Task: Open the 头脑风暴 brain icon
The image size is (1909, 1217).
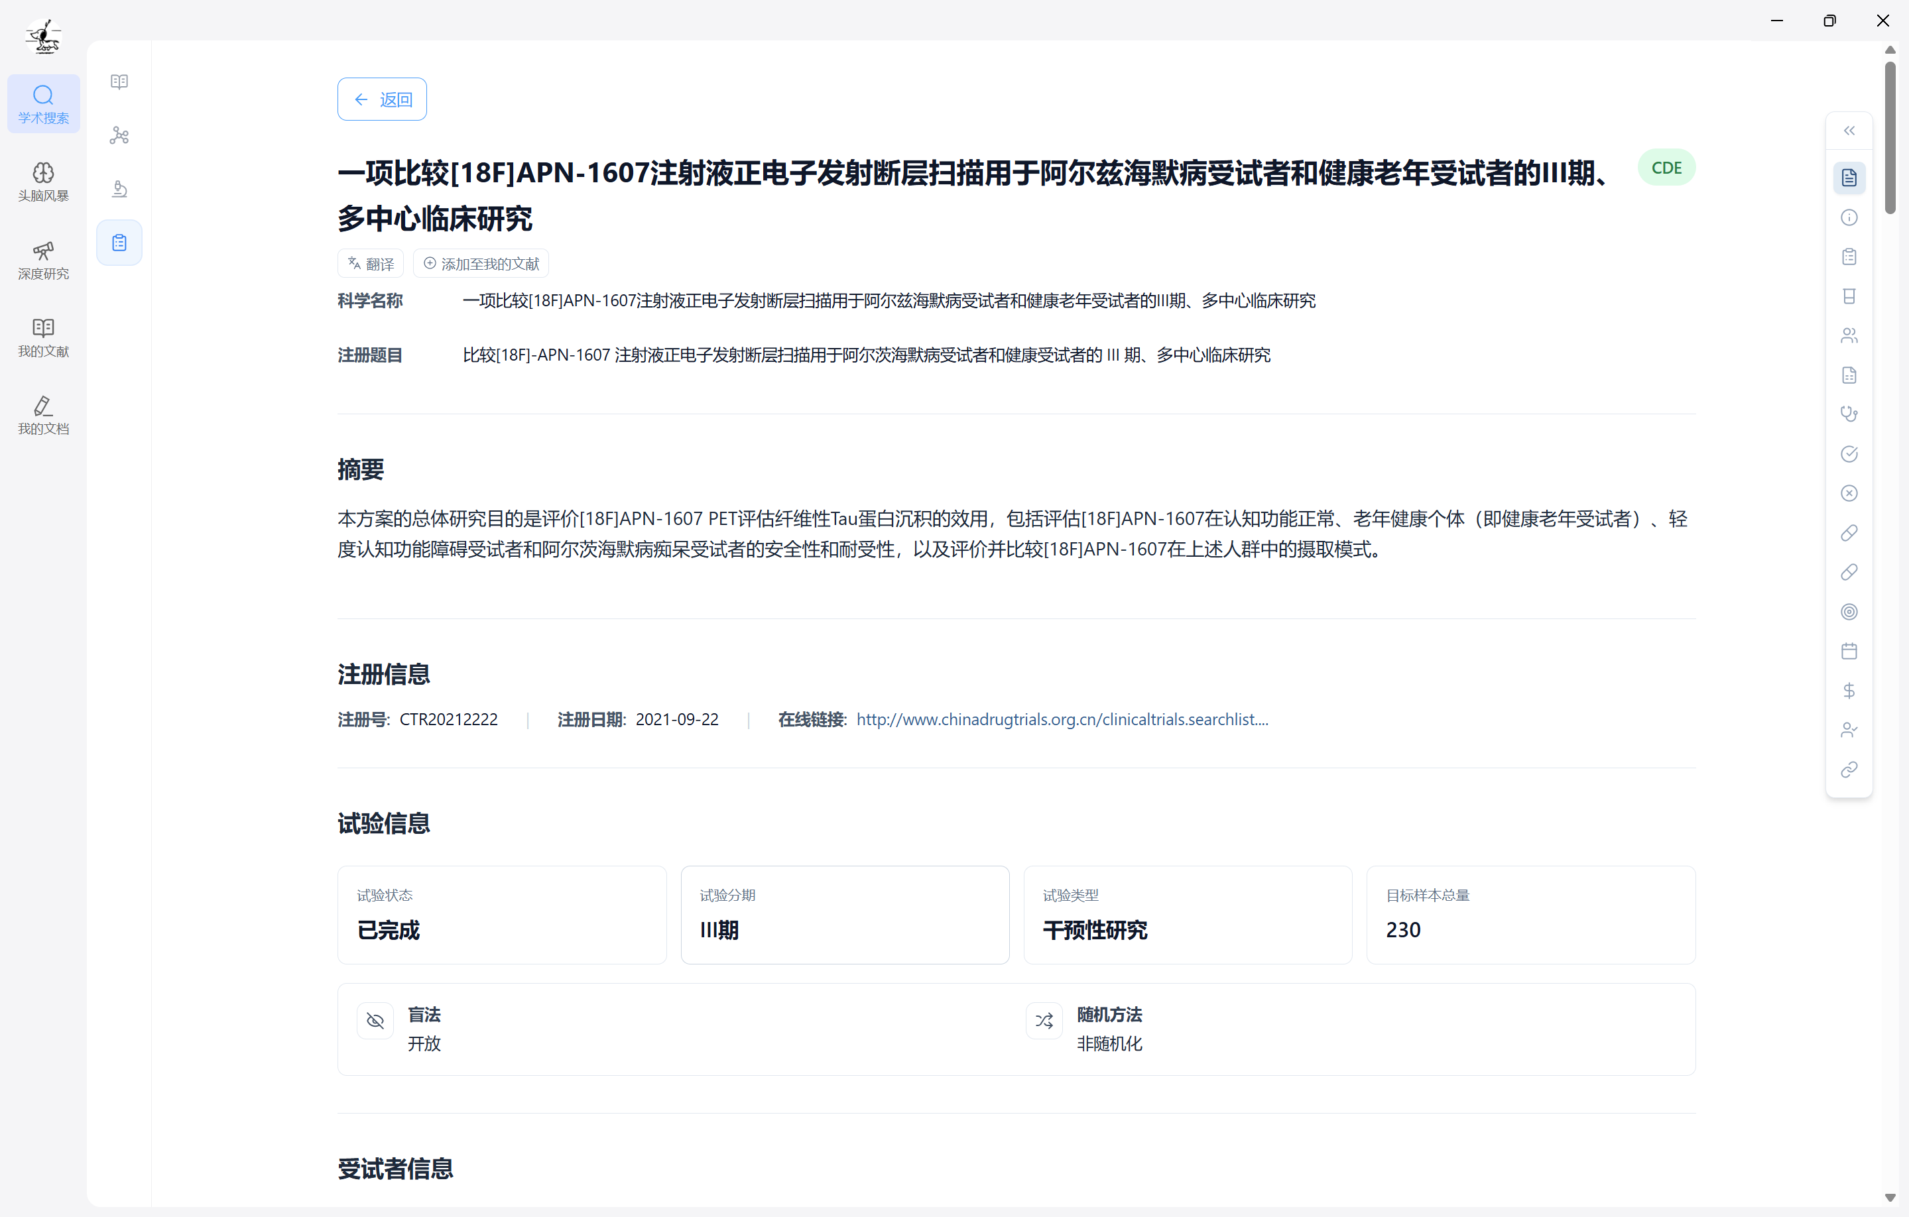Action: tap(43, 182)
